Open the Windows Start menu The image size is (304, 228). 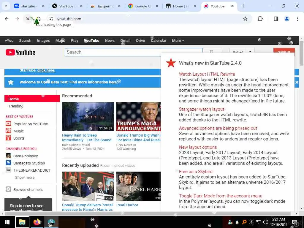pyautogui.click(x=7, y=222)
